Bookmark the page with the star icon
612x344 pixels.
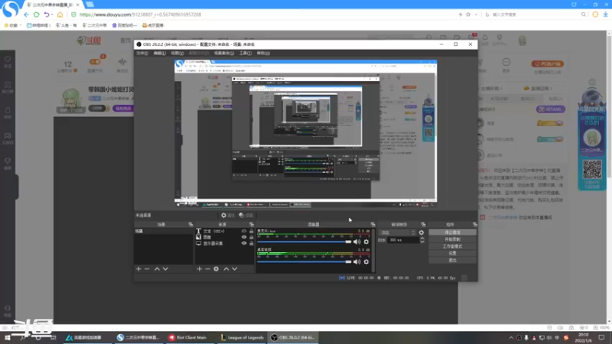(468, 15)
